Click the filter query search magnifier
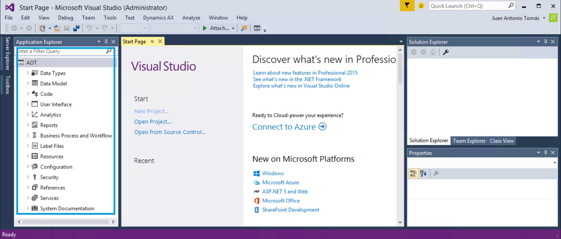This screenshot has height=239, width=561. (109, 51)
